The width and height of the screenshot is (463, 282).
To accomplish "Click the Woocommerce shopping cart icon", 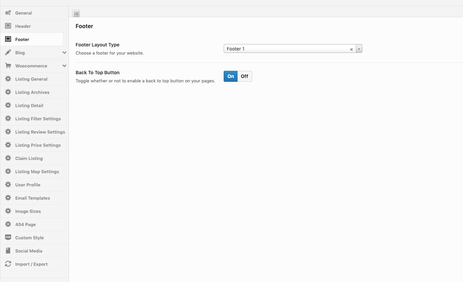I will 8,66.
